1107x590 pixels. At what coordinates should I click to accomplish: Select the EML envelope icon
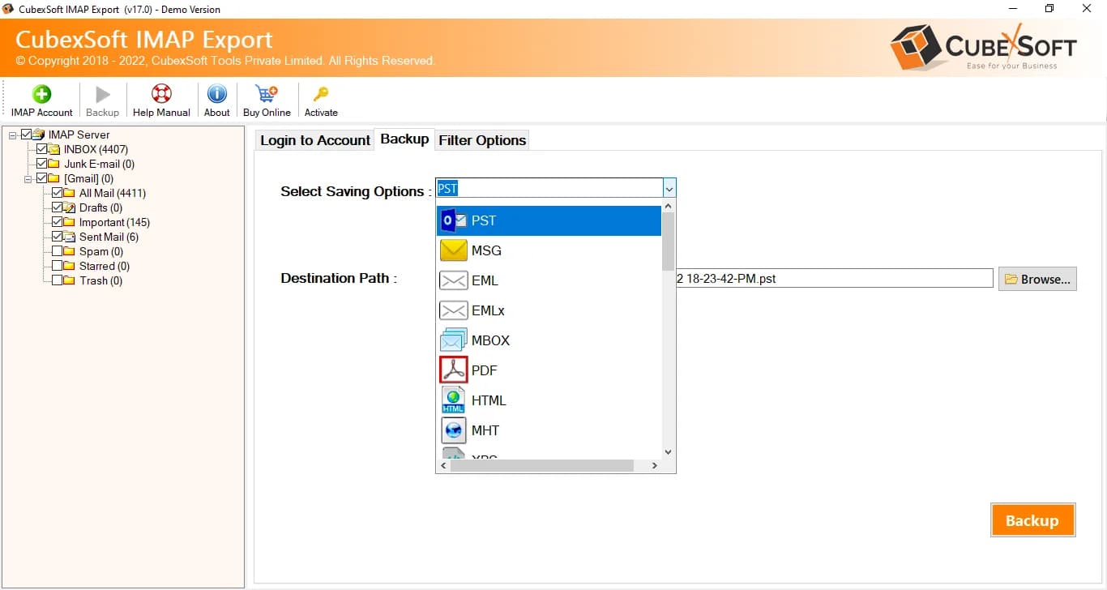click(453, 280)
